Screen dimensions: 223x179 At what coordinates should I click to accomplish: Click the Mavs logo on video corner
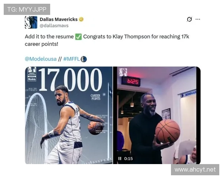pyautogui.click(x=123, y=72)
